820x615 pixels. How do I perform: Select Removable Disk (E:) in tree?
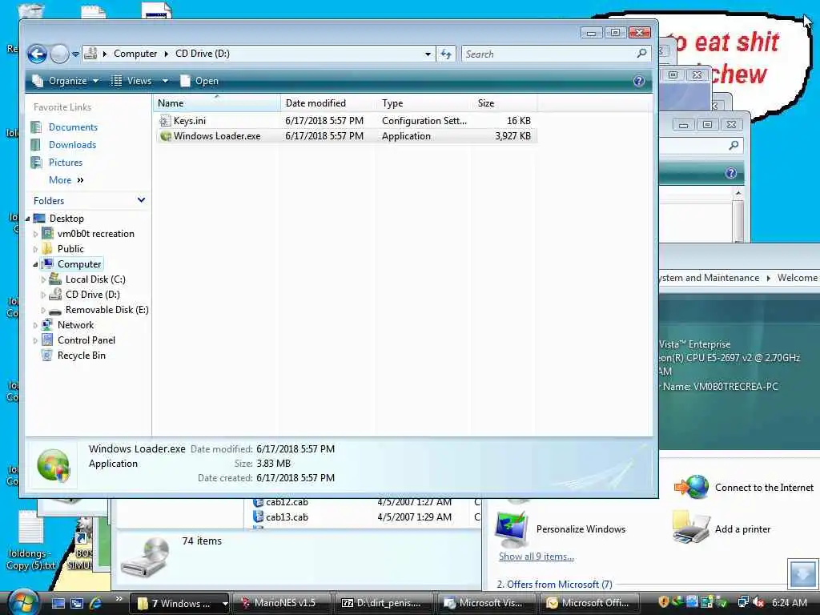(107, 310)
